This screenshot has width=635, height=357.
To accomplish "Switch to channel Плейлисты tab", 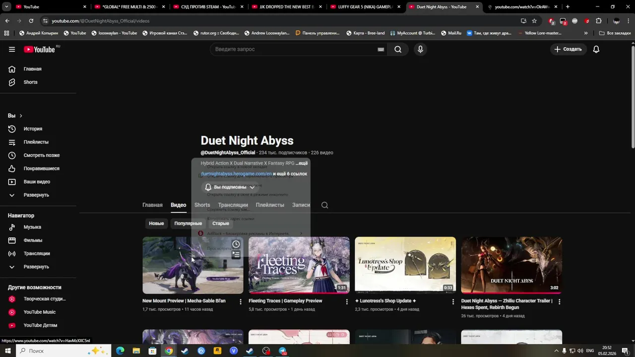I will [x=270, y=205].
